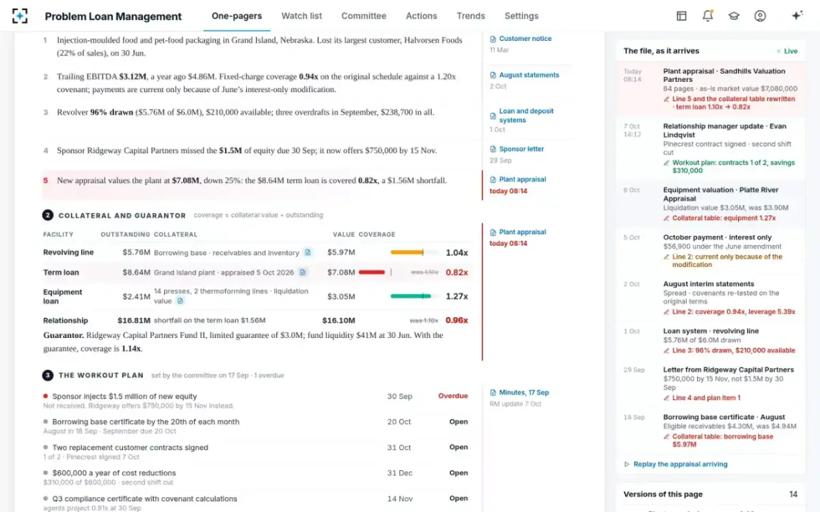
Task: Click the app logo icon
Action: (20, 16)
